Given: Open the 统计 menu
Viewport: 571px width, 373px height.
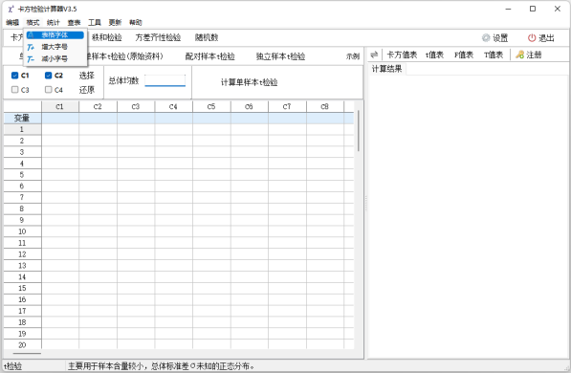Looking at the screenshot, I should click(54, 22).
